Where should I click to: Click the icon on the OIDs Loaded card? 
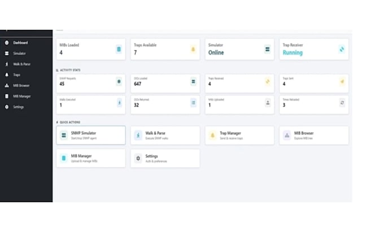[x=193, y=81]
